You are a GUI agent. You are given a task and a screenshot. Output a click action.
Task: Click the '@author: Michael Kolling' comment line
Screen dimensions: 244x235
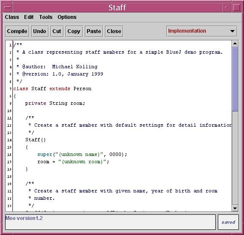[x=57, y=67]
